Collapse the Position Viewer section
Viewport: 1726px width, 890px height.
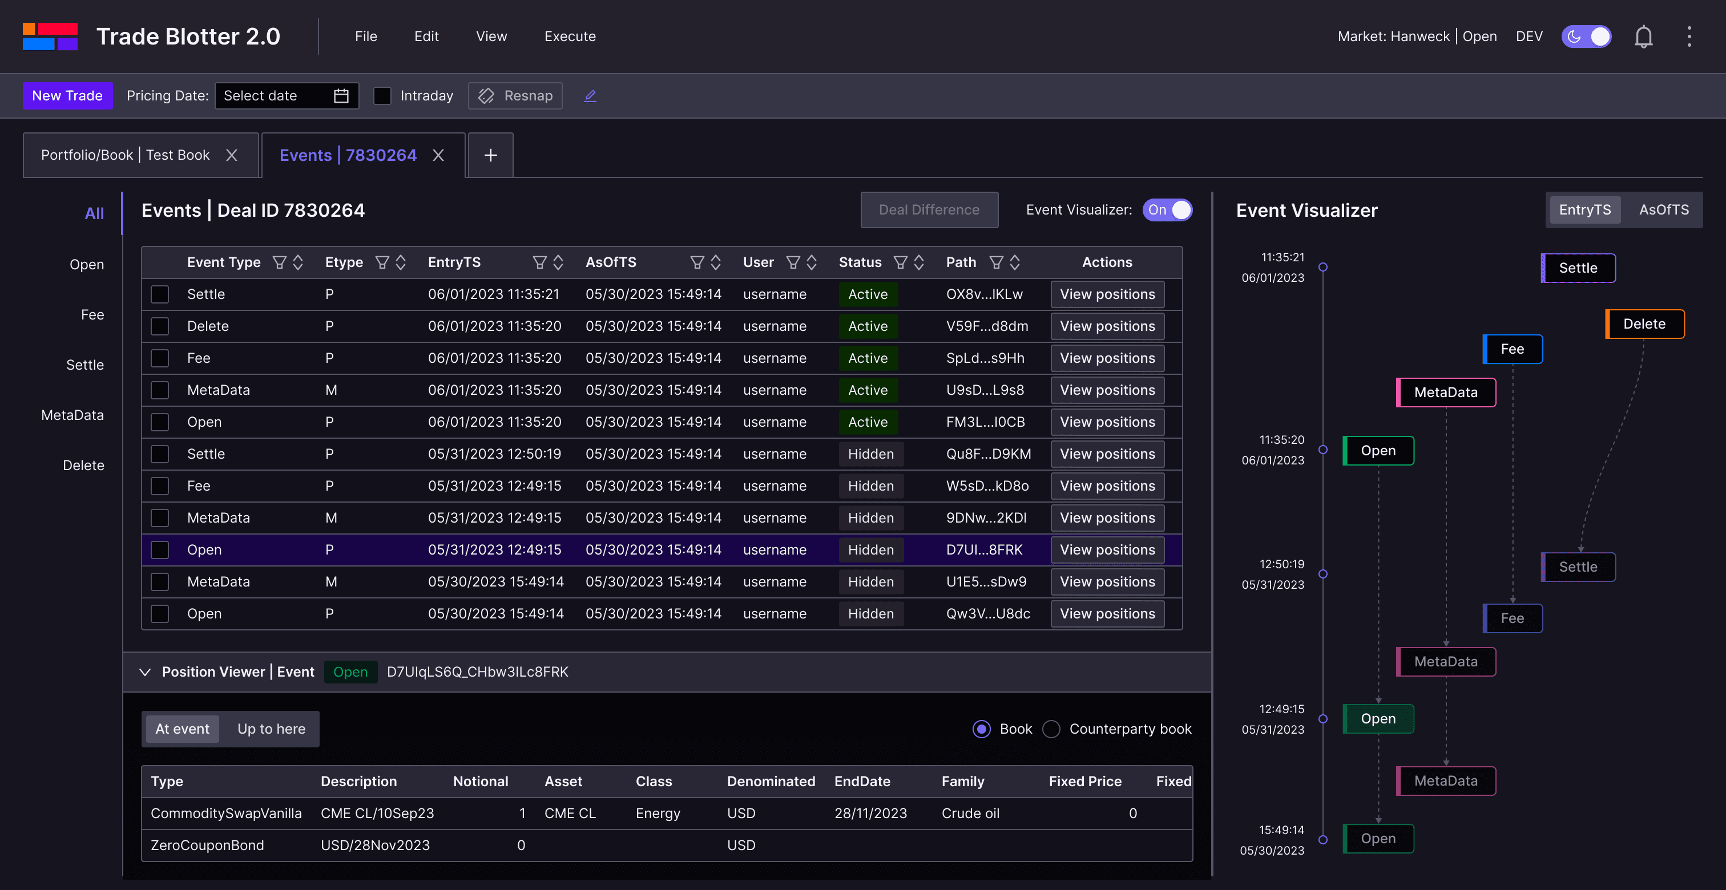click(145, 671)
